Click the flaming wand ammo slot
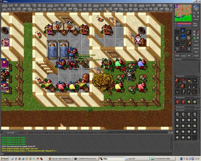The height and width of the screenshot is (161, 201). (189, 44)
